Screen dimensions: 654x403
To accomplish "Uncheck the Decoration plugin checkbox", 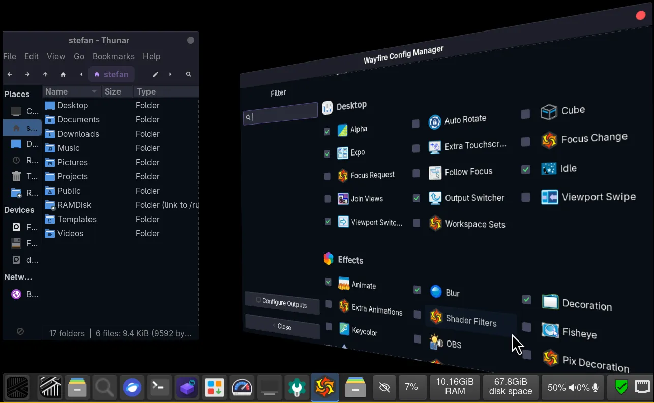I will click(x=526, y=300).
